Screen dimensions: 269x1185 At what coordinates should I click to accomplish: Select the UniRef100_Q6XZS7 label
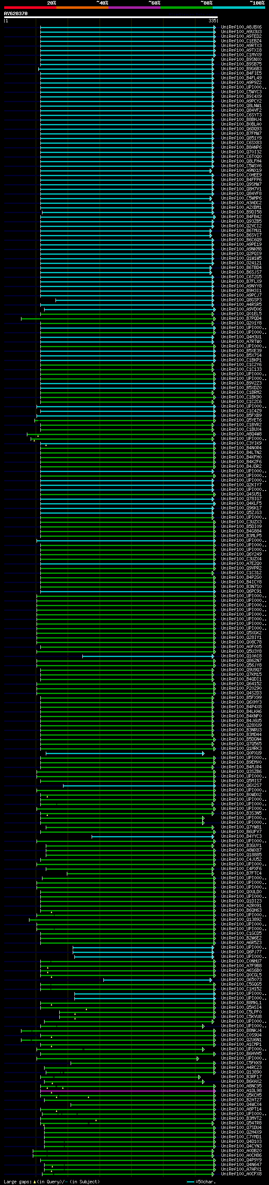[x=241, y=786]
